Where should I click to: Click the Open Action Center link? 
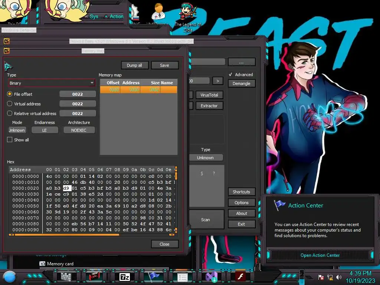click(x=320, y=255)
